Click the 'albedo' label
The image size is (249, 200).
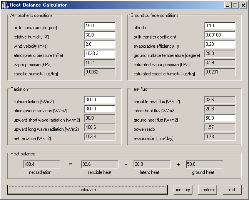click(140, 28)
